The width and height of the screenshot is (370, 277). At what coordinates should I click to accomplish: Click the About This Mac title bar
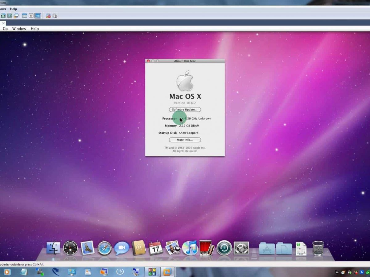point(185,61)
